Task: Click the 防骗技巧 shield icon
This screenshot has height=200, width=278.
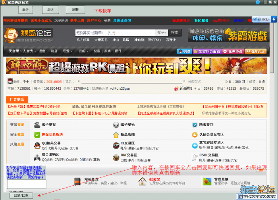Action: coord(195,125)
